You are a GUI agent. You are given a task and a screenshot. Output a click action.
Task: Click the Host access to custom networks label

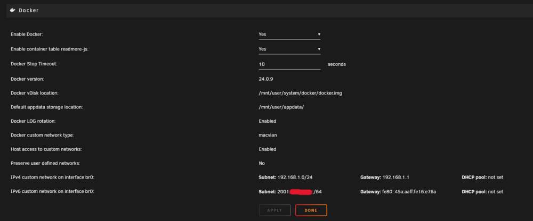pyautogui.click(x=46, y=149)
